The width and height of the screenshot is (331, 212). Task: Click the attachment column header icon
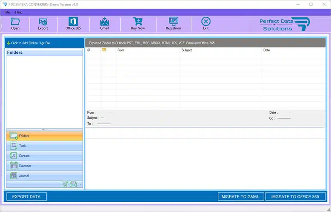tap(88, 50)
